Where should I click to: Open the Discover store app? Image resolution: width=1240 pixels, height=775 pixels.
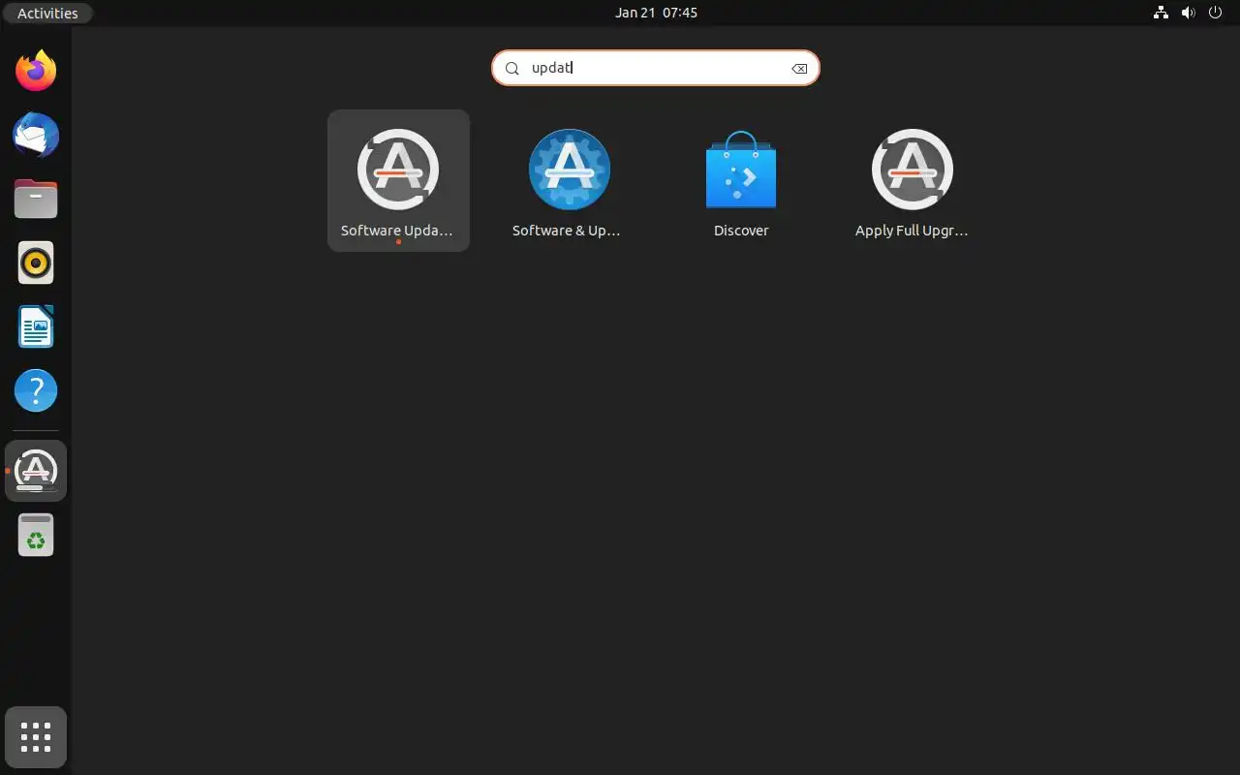pyautogui.click(x=741, y=181)
